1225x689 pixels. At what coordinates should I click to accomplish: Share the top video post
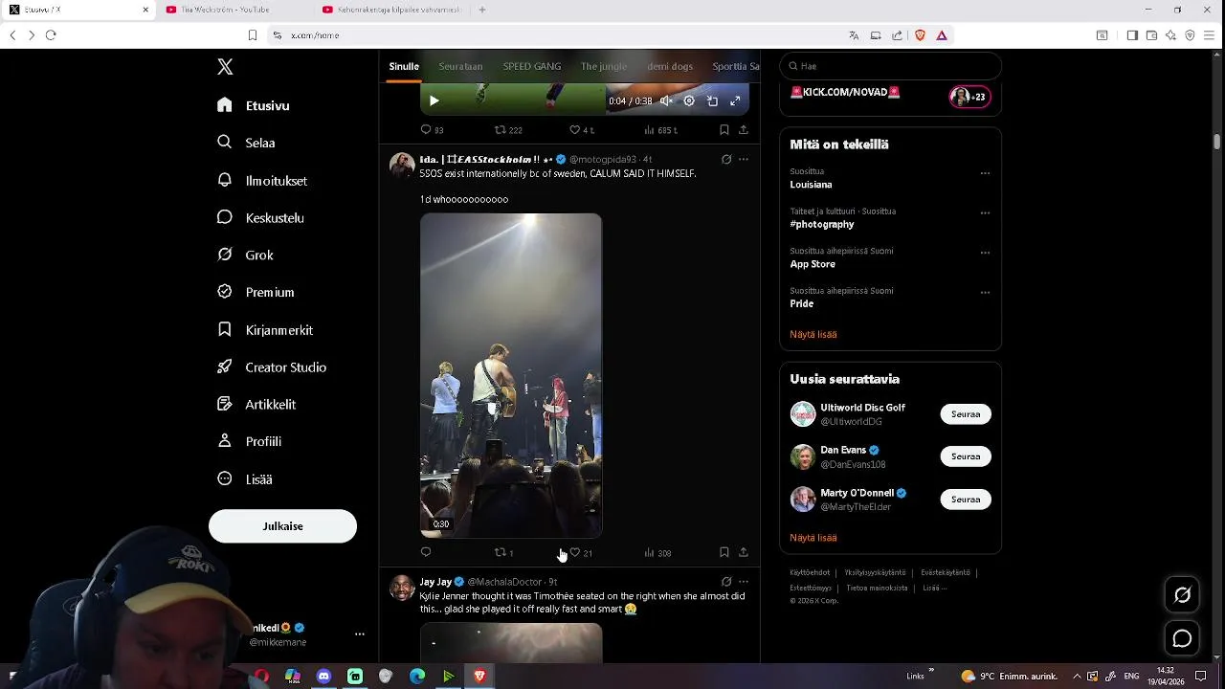click(x=744, y=129)
